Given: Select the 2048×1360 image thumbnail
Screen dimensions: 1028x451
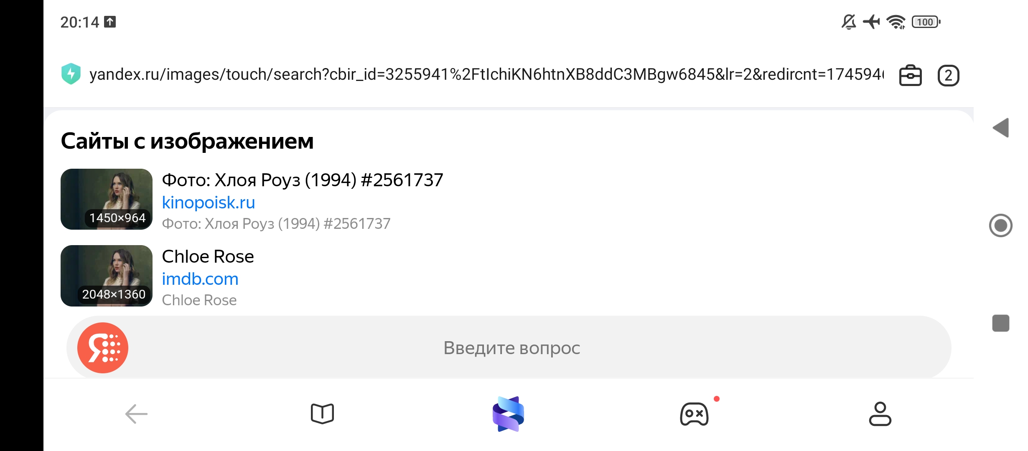Looking at the screenshot, I should tap(107, 276).
